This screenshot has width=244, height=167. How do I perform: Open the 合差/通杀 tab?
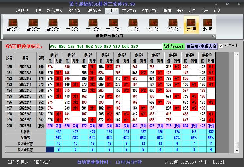pyautogui.click(x=93, y=11)
